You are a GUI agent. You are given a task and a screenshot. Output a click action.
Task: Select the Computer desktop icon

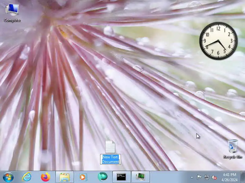click(x=12, y=13)
